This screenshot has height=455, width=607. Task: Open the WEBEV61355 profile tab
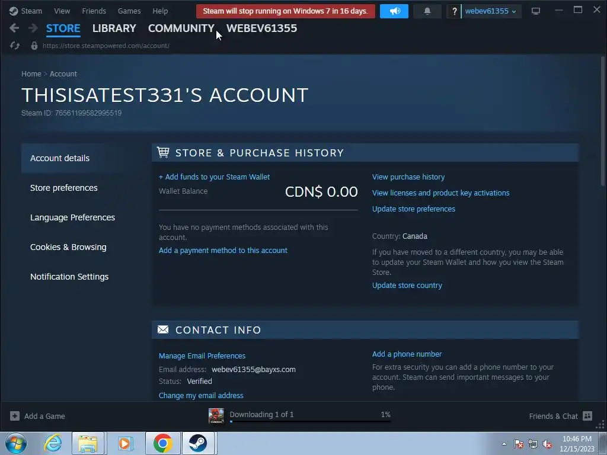click(x=261, y=28)
